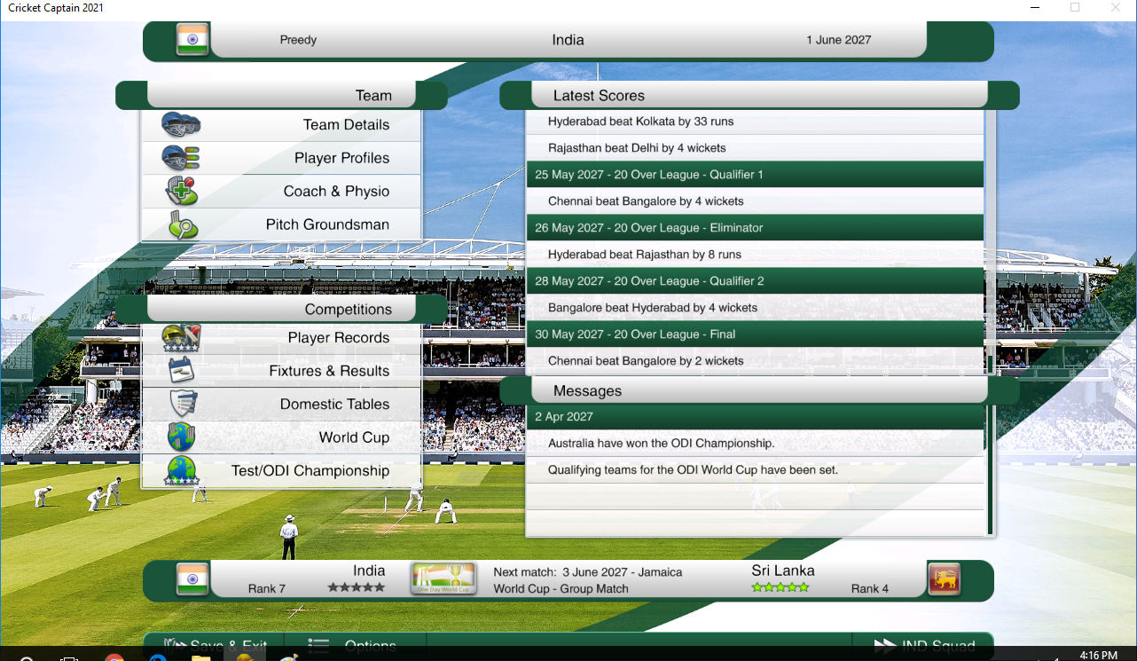
Task: Select 'Qualifying teams for the ODI World Cup' message
Action: 755,470
